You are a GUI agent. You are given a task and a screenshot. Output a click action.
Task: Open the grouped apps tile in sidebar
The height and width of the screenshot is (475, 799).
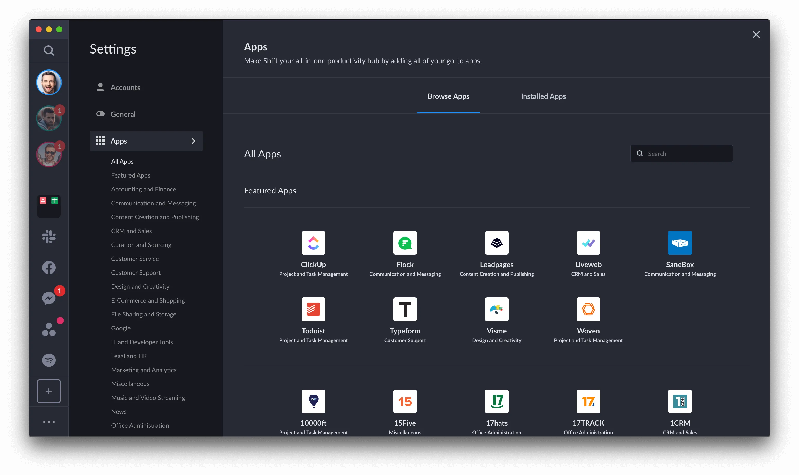coord(49,206)
